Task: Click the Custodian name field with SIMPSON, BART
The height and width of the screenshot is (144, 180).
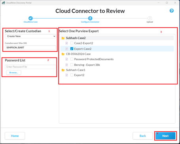Action: tap(30, 48)
